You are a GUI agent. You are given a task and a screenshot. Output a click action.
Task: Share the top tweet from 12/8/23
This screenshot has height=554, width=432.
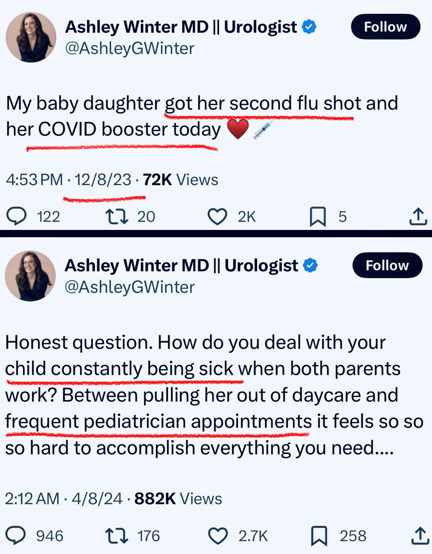pyautogui.click(x=418, y=216)
